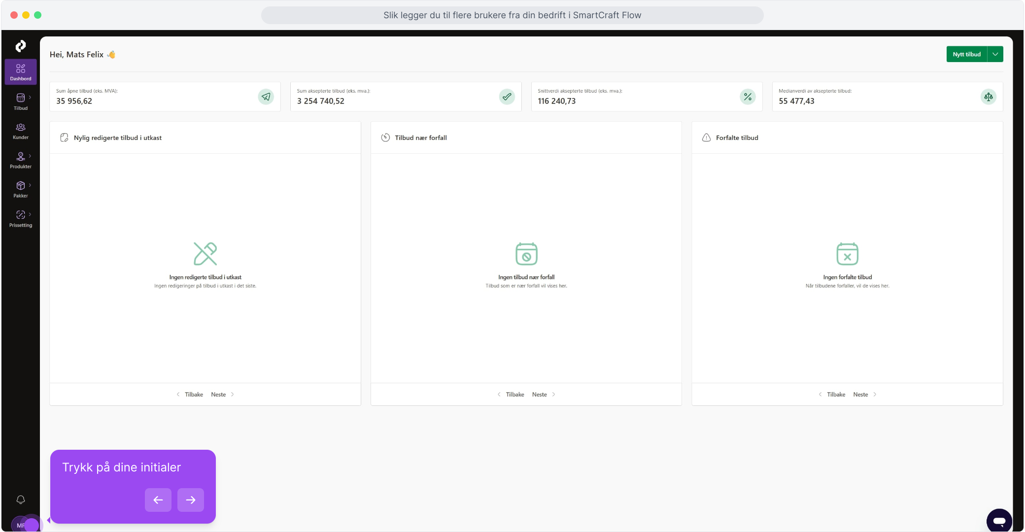Click the scales icon for median value

[989, 97]
